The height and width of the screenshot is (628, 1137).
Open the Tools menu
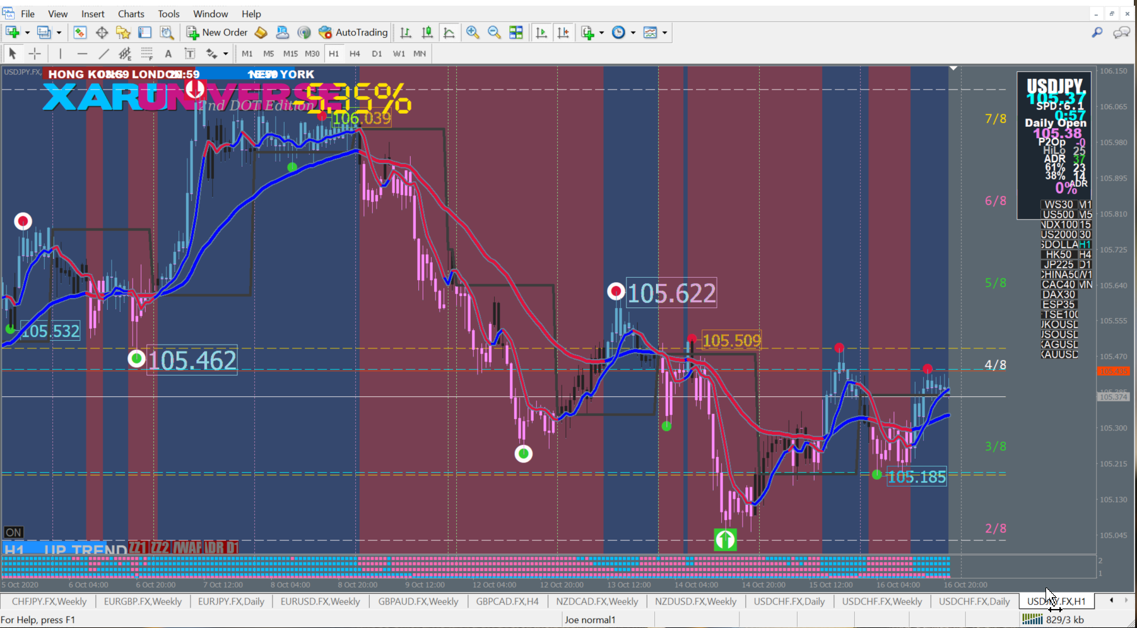point(168,14)
